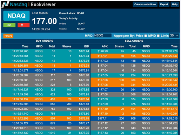Select bid price $176.91

click(84, 70)
